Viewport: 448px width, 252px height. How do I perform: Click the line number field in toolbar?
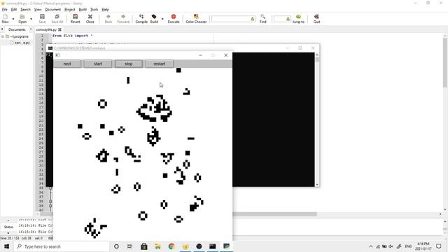282,19
